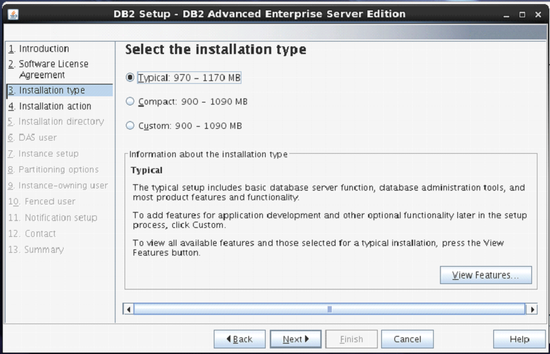This screenshot has width=550, height=354.
Task: Open Help for the installer
Action: point(519,339)
